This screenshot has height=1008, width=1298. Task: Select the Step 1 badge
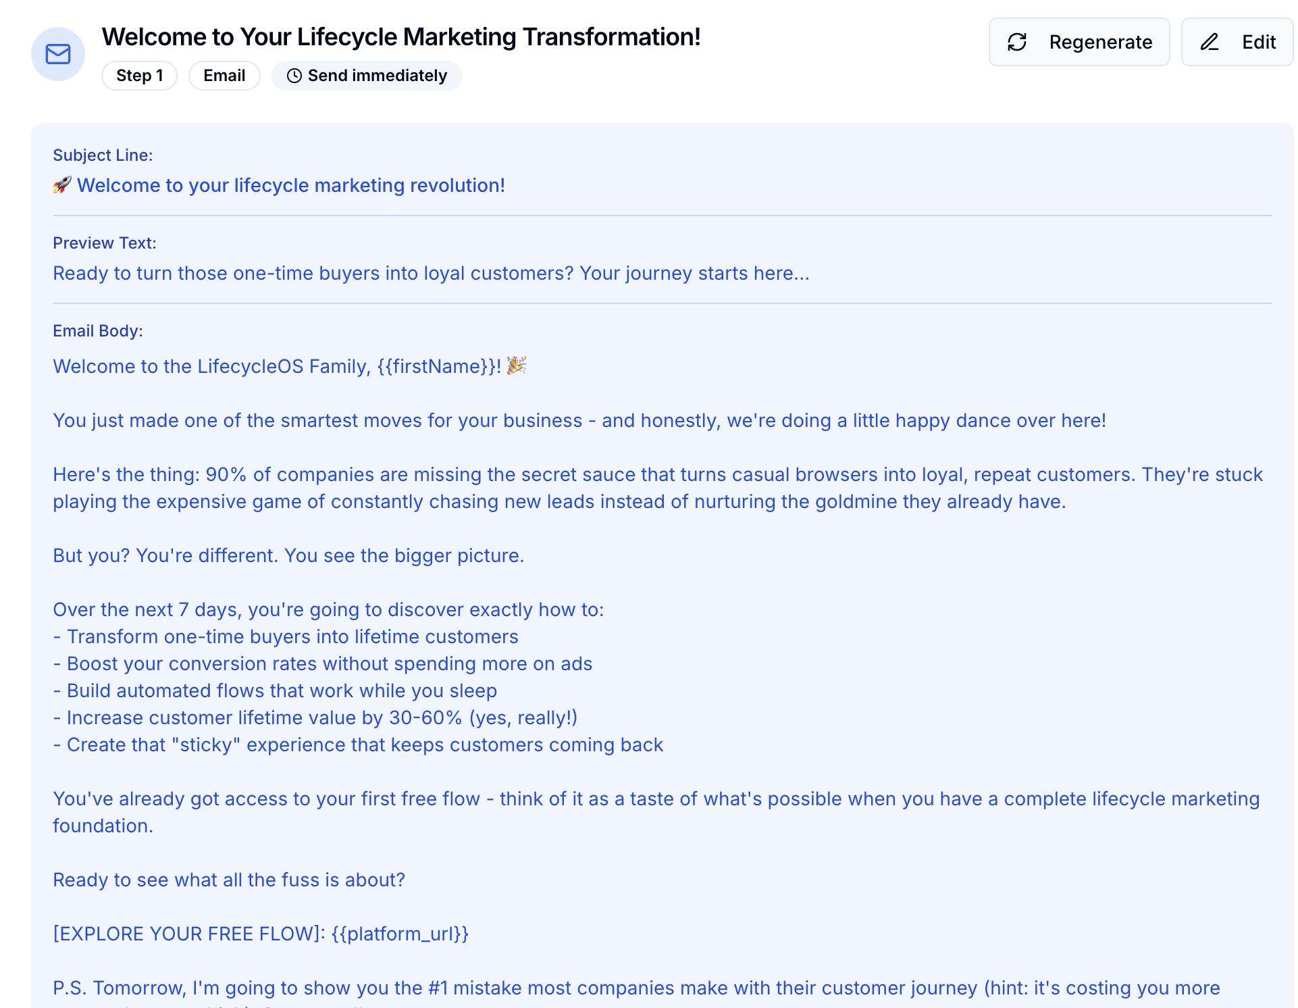click(x=139, y=76)
